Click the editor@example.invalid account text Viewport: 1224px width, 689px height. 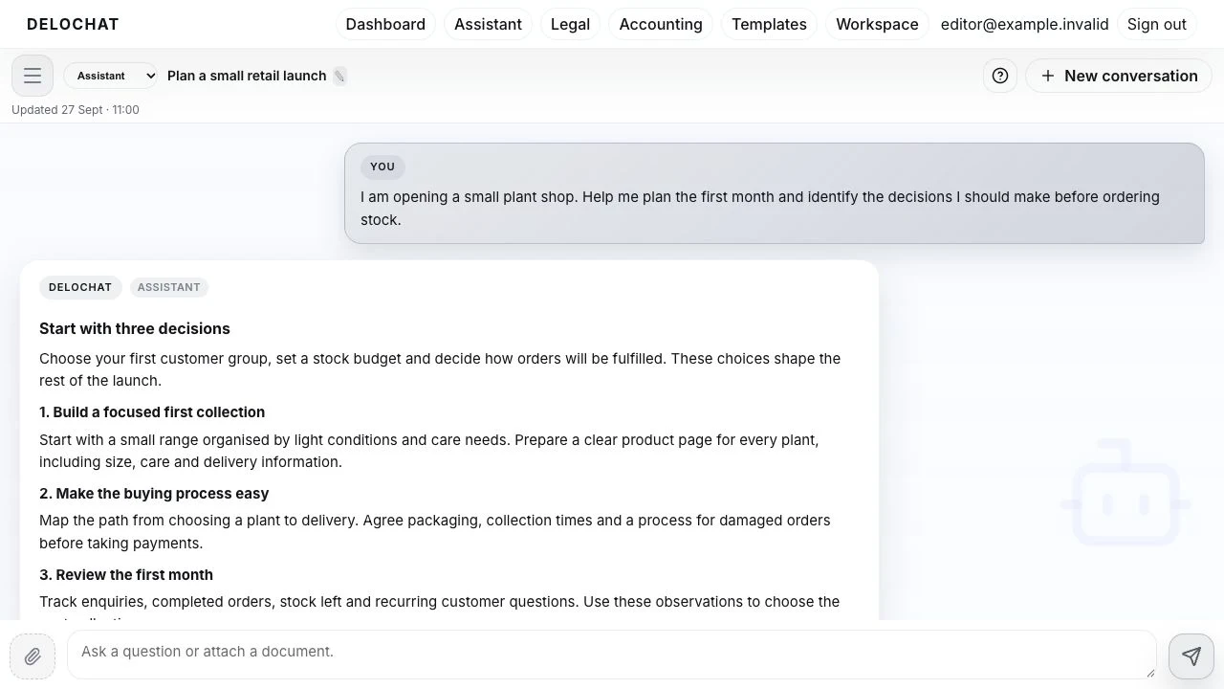(x=1025, y=24)
